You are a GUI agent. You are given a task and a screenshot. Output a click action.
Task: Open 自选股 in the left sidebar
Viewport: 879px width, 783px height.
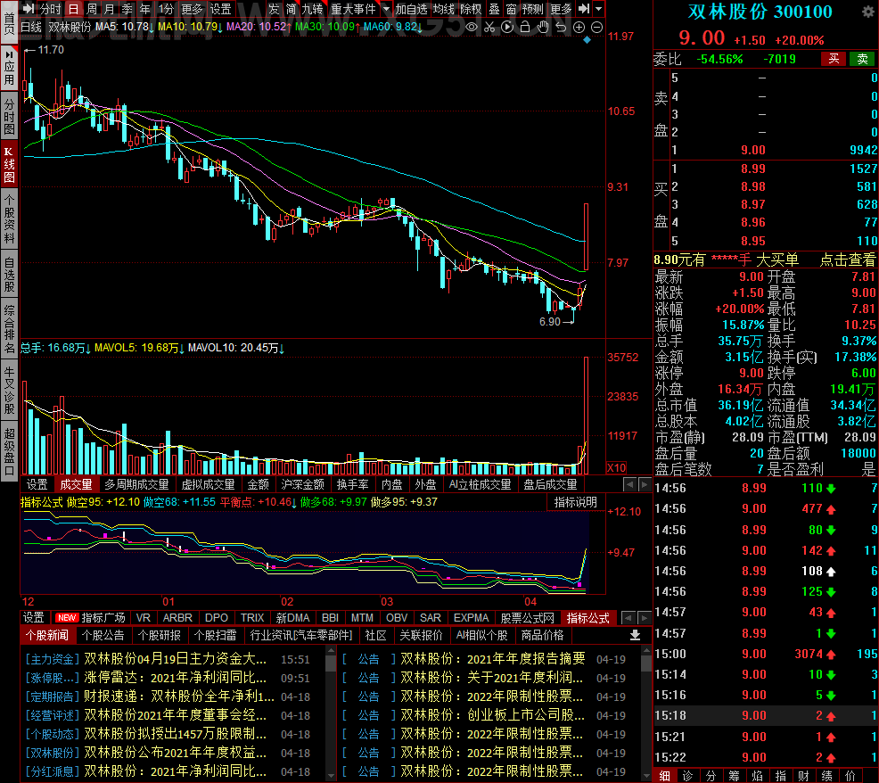tap(9, 275)
